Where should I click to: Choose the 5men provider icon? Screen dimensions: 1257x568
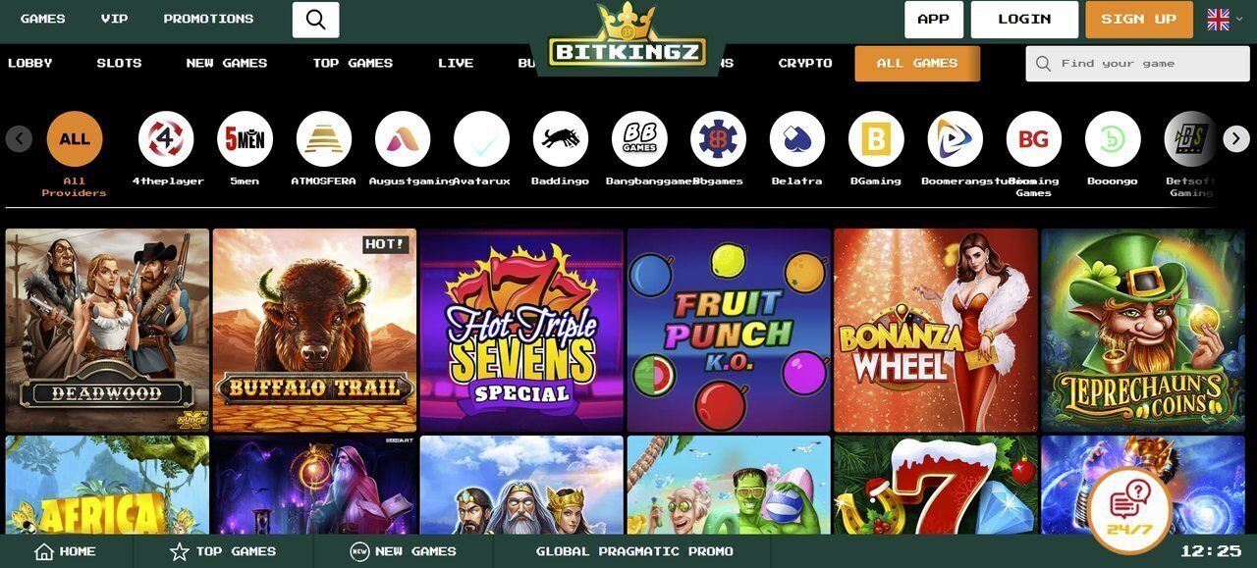[x=245, y=138]
